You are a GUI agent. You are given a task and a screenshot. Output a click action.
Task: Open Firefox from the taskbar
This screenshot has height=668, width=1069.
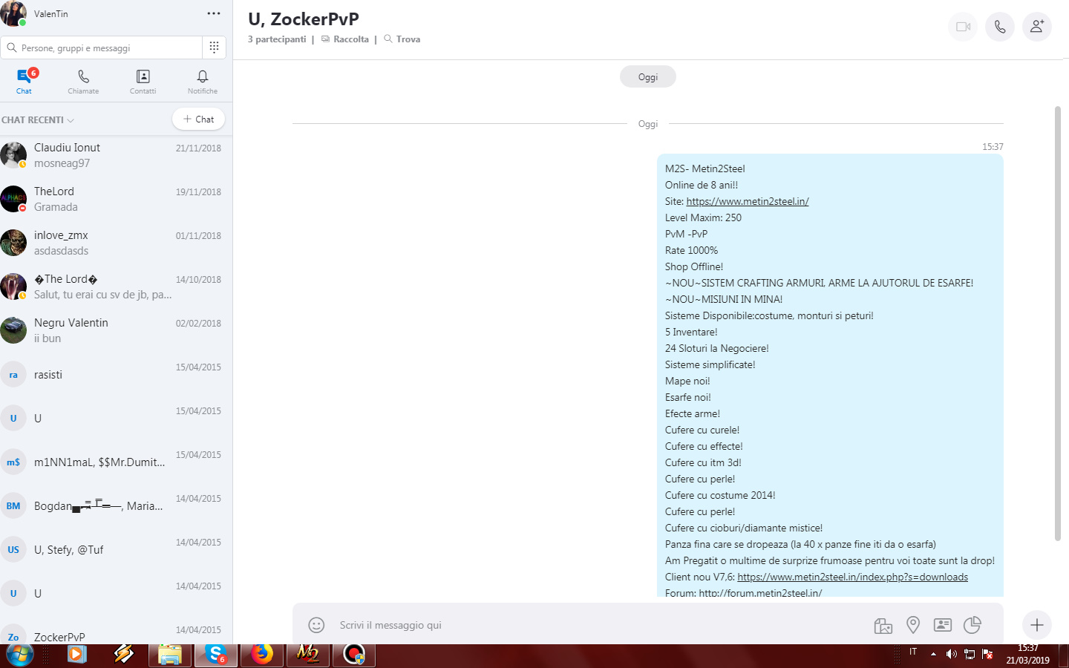261,655
